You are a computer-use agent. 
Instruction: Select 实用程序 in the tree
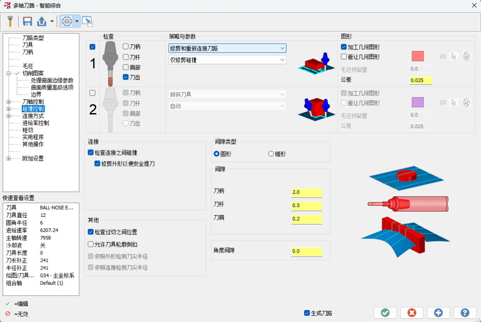pyautogui.click(x=33, y=137)
